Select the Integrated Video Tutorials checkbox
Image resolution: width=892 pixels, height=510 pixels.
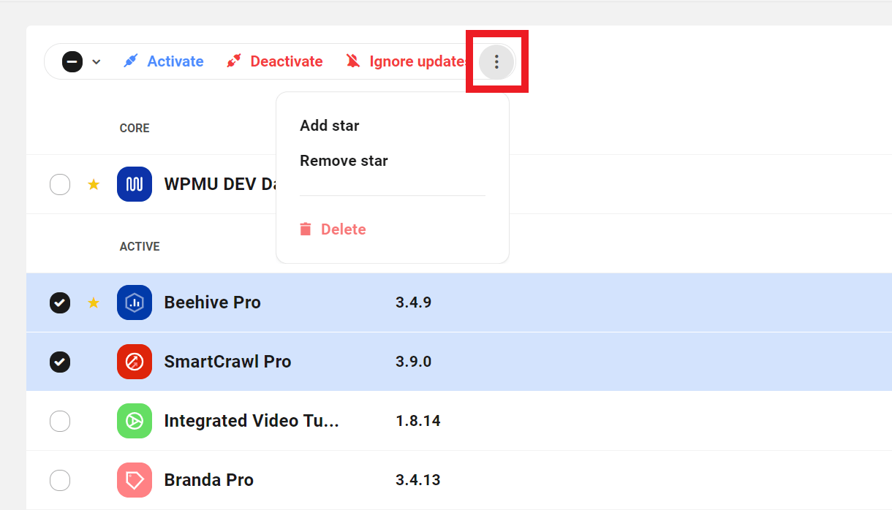coord(60,421)
